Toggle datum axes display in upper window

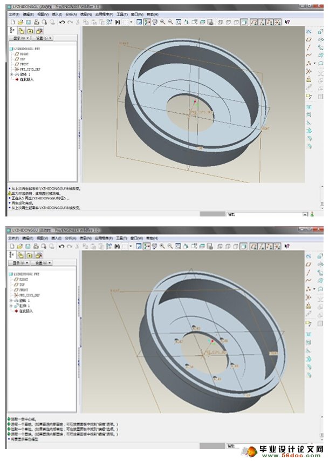pos(262,22)
